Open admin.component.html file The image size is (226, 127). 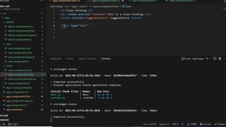21,31
